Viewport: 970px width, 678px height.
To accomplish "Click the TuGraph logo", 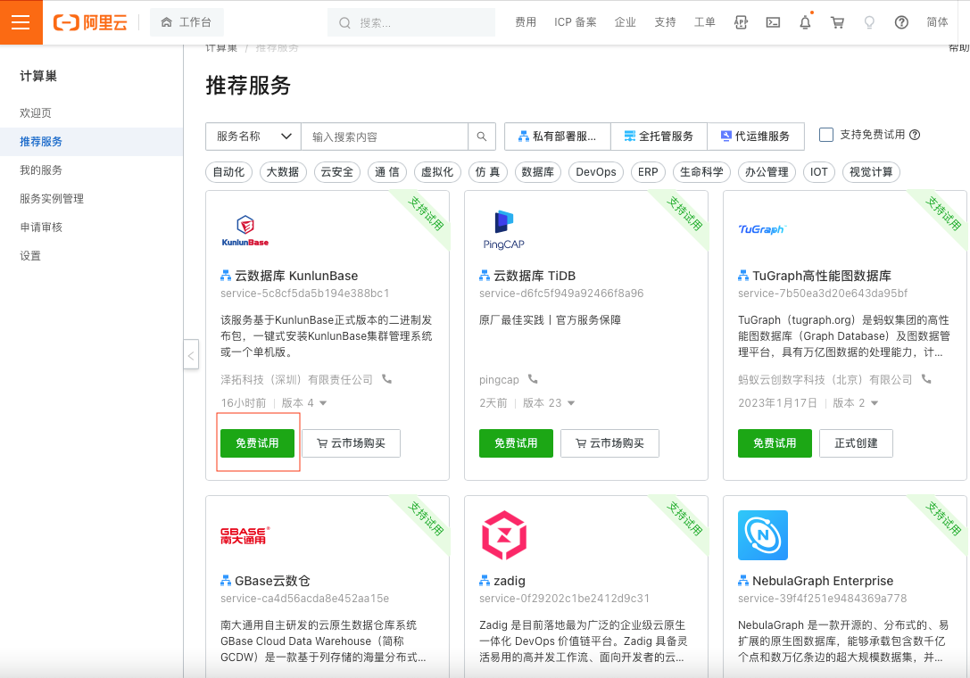I will [x=761, y=229].
